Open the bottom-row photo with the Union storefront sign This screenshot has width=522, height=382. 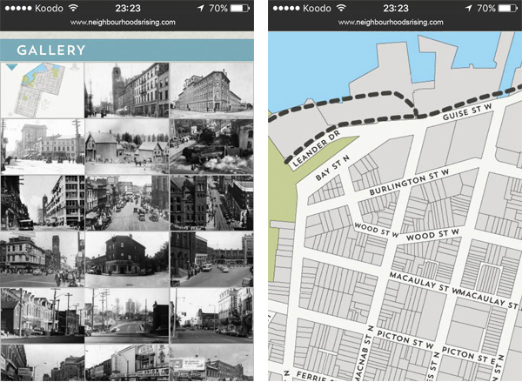click(x=127, y=363)
